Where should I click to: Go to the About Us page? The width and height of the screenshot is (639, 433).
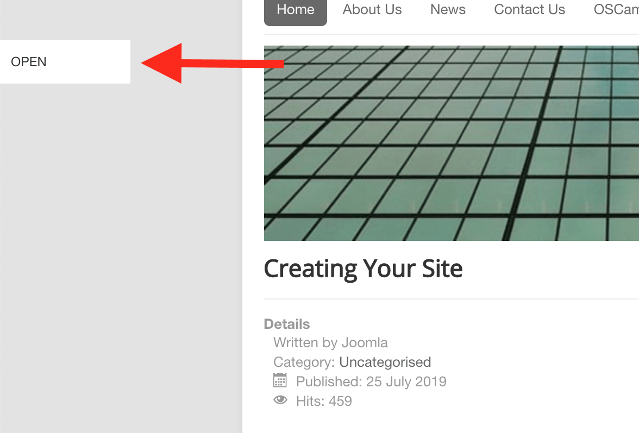[x=372, y=10]
